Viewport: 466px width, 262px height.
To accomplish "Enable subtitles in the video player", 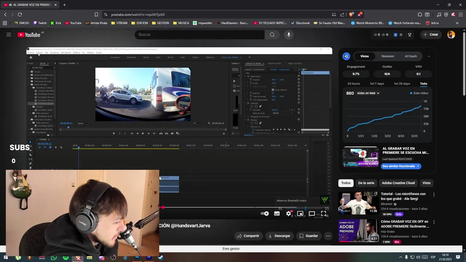I will point(277,214).
